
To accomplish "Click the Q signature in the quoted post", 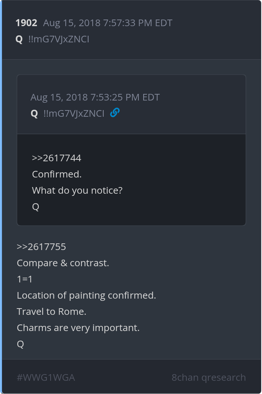I will click(x=36, y=207).
